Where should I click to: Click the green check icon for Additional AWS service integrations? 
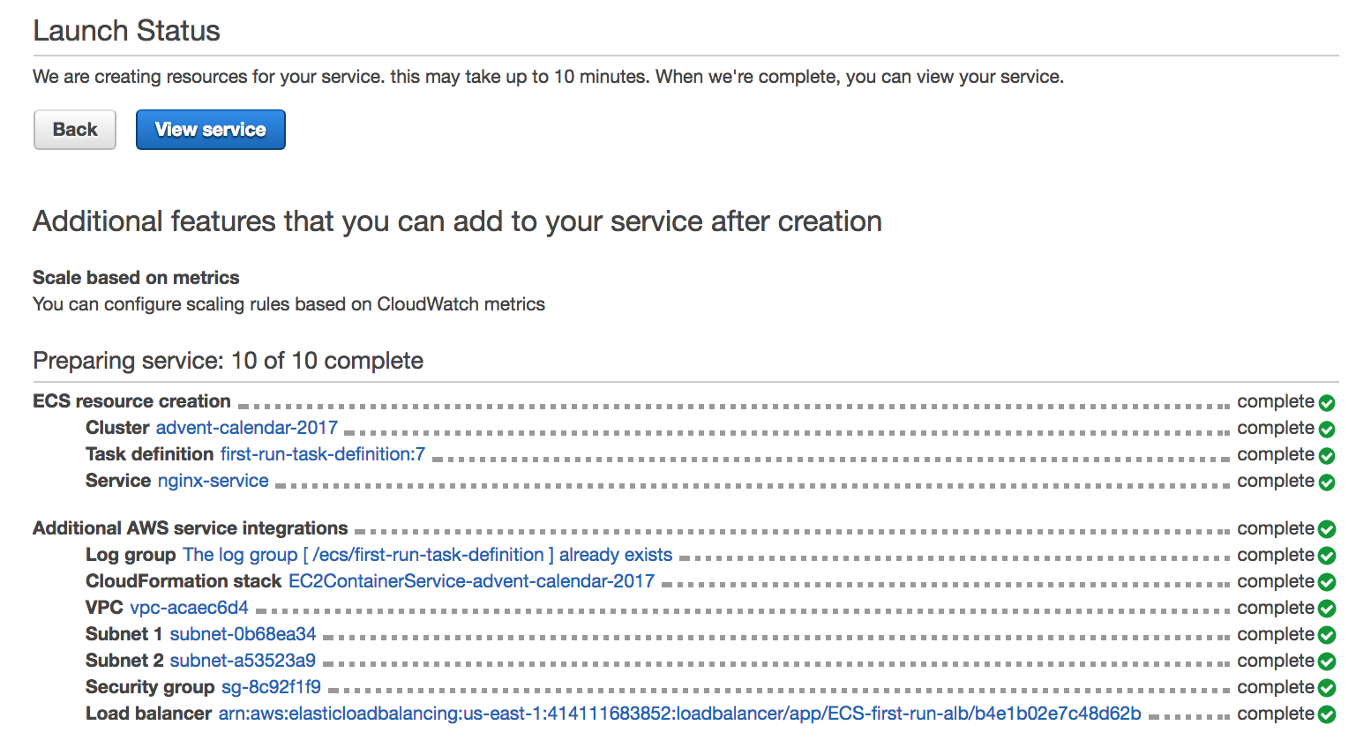point(1327,529)
